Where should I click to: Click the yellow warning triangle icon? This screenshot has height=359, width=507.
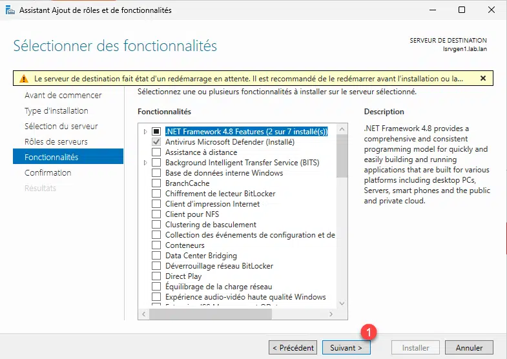(x=24, y=79)
